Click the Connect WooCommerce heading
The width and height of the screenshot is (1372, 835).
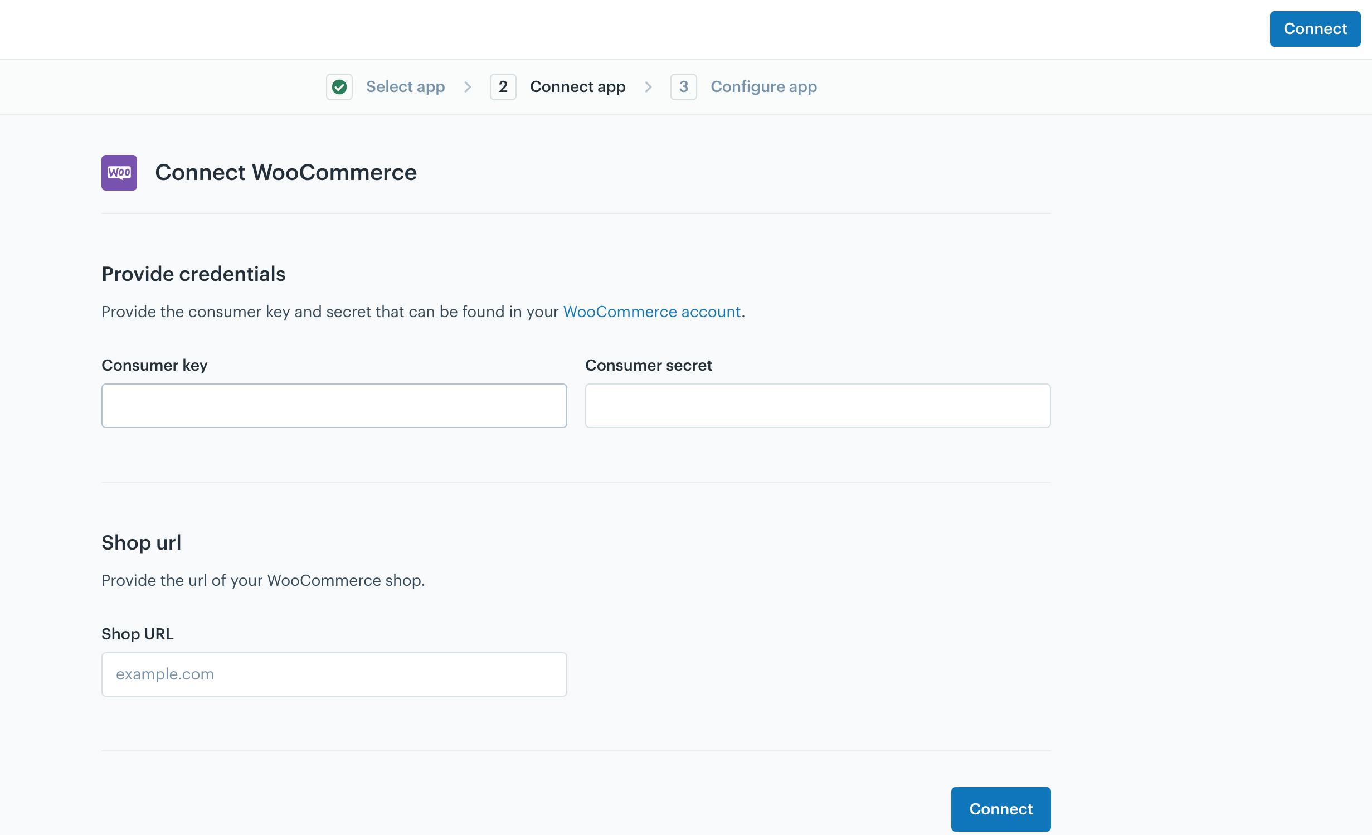pos(286,173)
